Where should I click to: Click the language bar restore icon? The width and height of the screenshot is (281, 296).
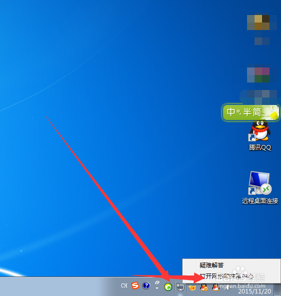tap(157, 282)
